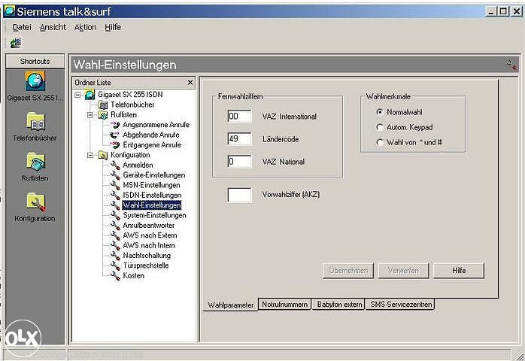525x361 pixels.
Task: Select Anmelden label in the tree
Action: tap(138, 165)
